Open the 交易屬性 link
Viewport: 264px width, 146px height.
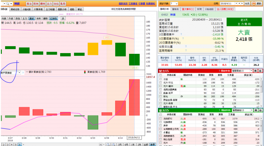(133, 4)
